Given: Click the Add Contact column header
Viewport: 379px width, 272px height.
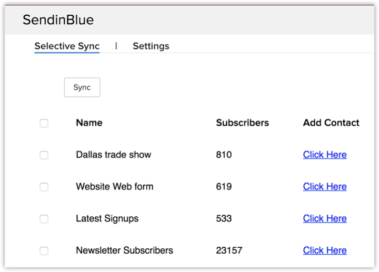Looking at the screenshot, I should [x=331, y=123].
